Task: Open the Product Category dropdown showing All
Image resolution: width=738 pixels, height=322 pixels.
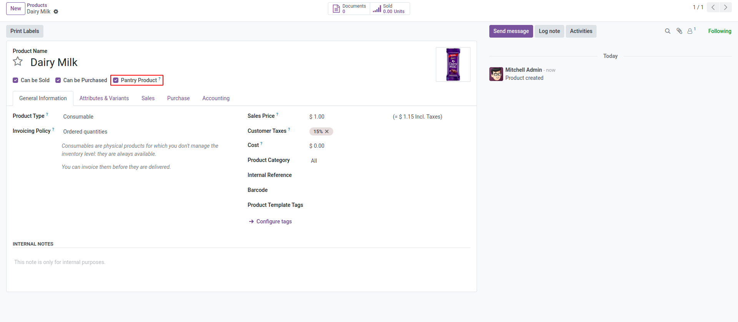Action: click(390, 161)
